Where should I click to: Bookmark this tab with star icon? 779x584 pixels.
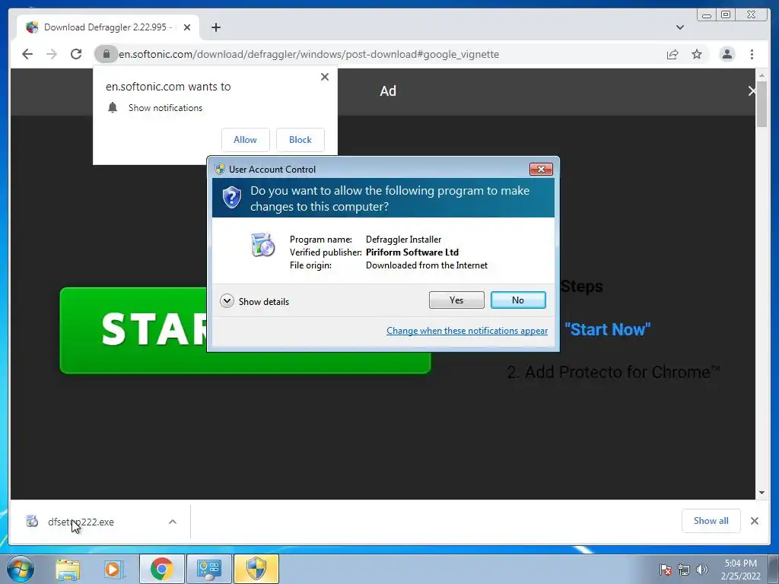tap(697, 54)
